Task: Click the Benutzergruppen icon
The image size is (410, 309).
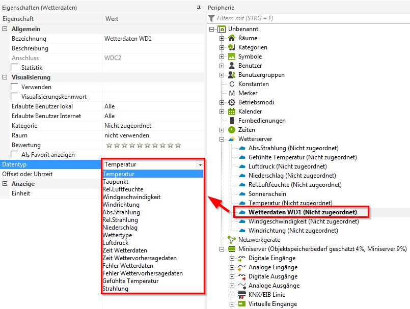Action: [232, 75]
